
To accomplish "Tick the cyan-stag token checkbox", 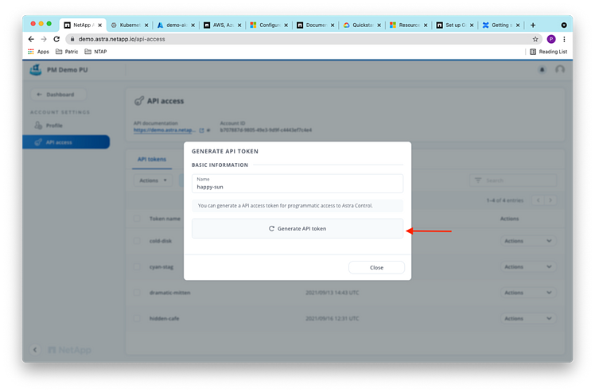I will (137, 266).
